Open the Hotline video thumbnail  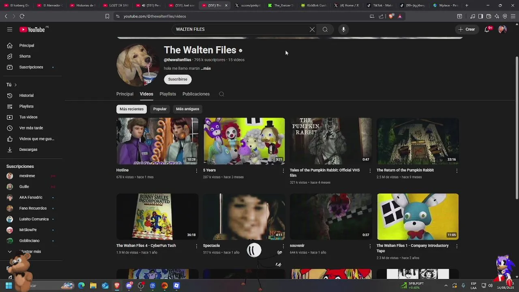pos(157,141)
